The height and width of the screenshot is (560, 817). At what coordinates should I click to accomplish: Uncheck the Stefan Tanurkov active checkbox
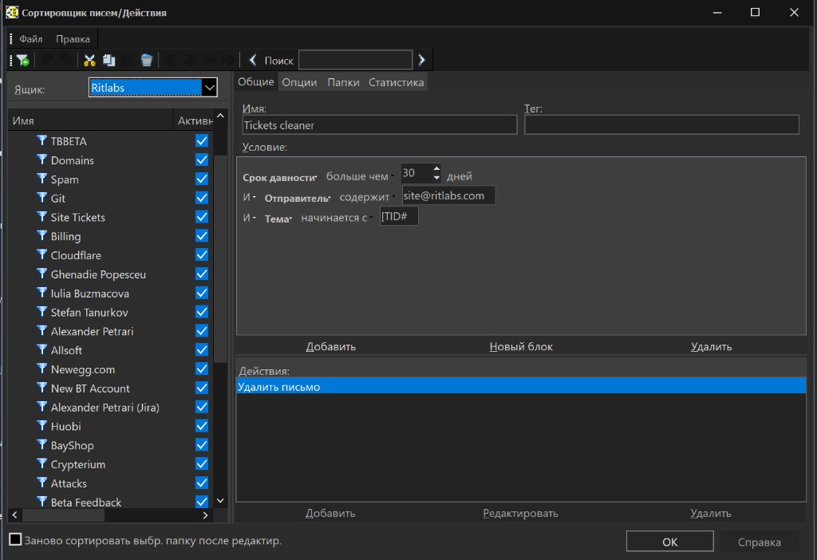[x=202, y=312]
